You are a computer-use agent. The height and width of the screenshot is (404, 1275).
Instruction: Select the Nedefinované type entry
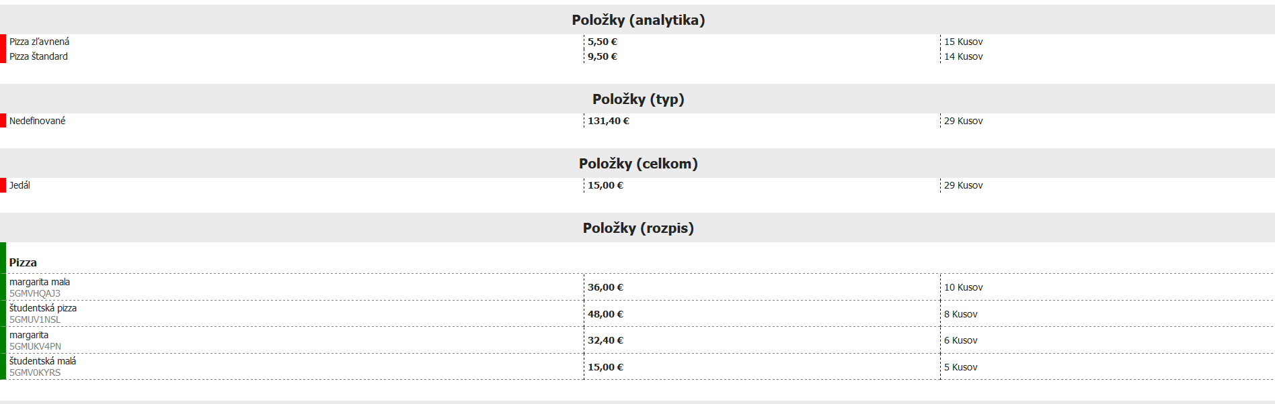[x=37, y=121]
